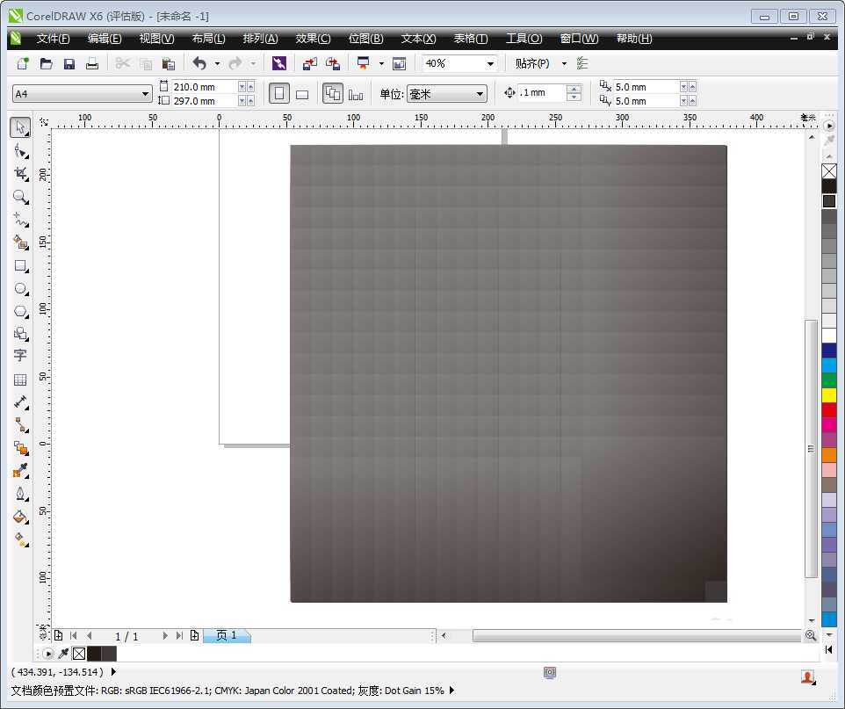
Task: Open the 效果 menu
Action: pos(312,38)
